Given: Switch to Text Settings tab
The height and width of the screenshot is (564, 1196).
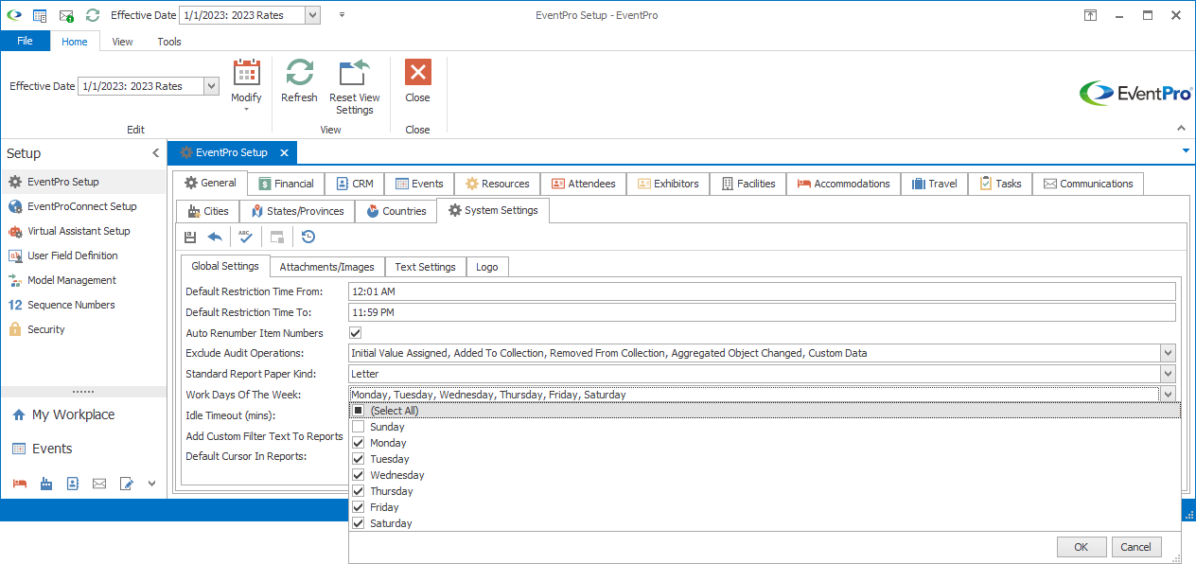Looking at the screenshot, I should [426, 267].
